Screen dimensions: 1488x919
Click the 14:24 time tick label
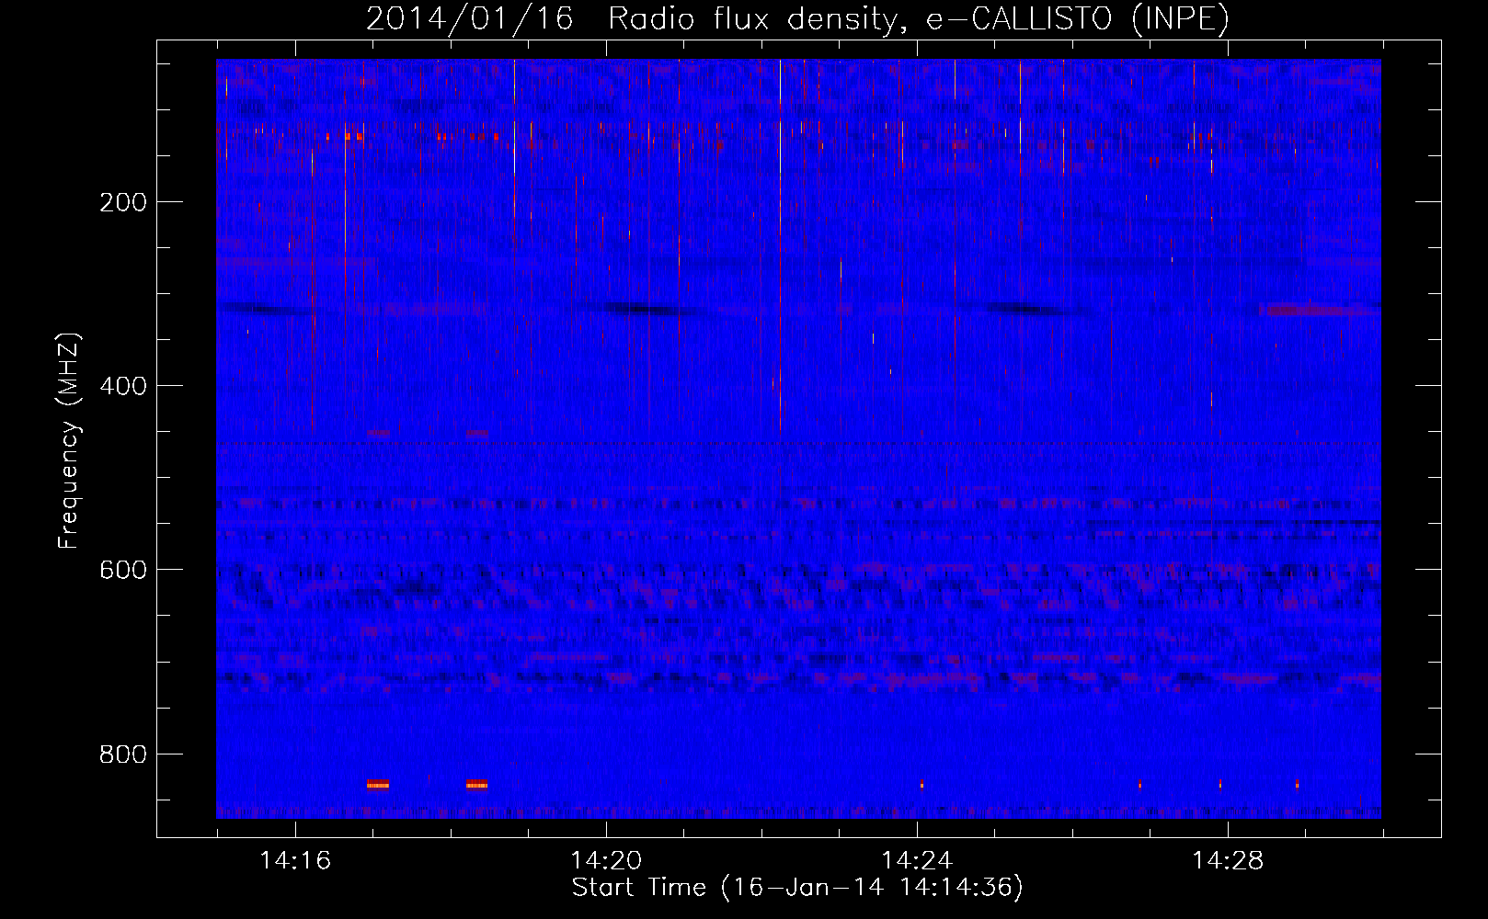click(x=917, y=860)
